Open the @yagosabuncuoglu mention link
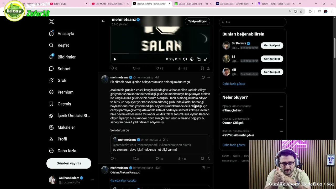 [x=123, y=181]
